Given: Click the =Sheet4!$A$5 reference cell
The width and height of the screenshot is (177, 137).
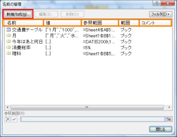Looking at the screenshot, I should click(99, 30).
